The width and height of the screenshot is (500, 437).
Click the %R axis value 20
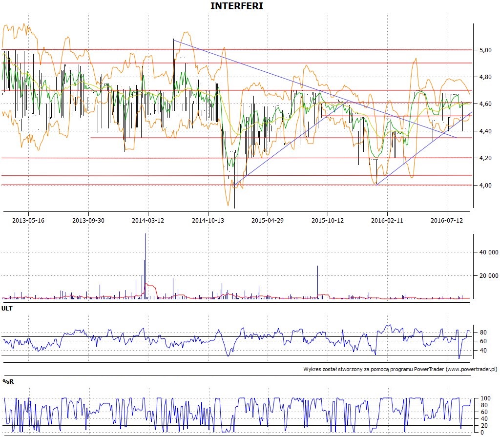coord(484,425)
